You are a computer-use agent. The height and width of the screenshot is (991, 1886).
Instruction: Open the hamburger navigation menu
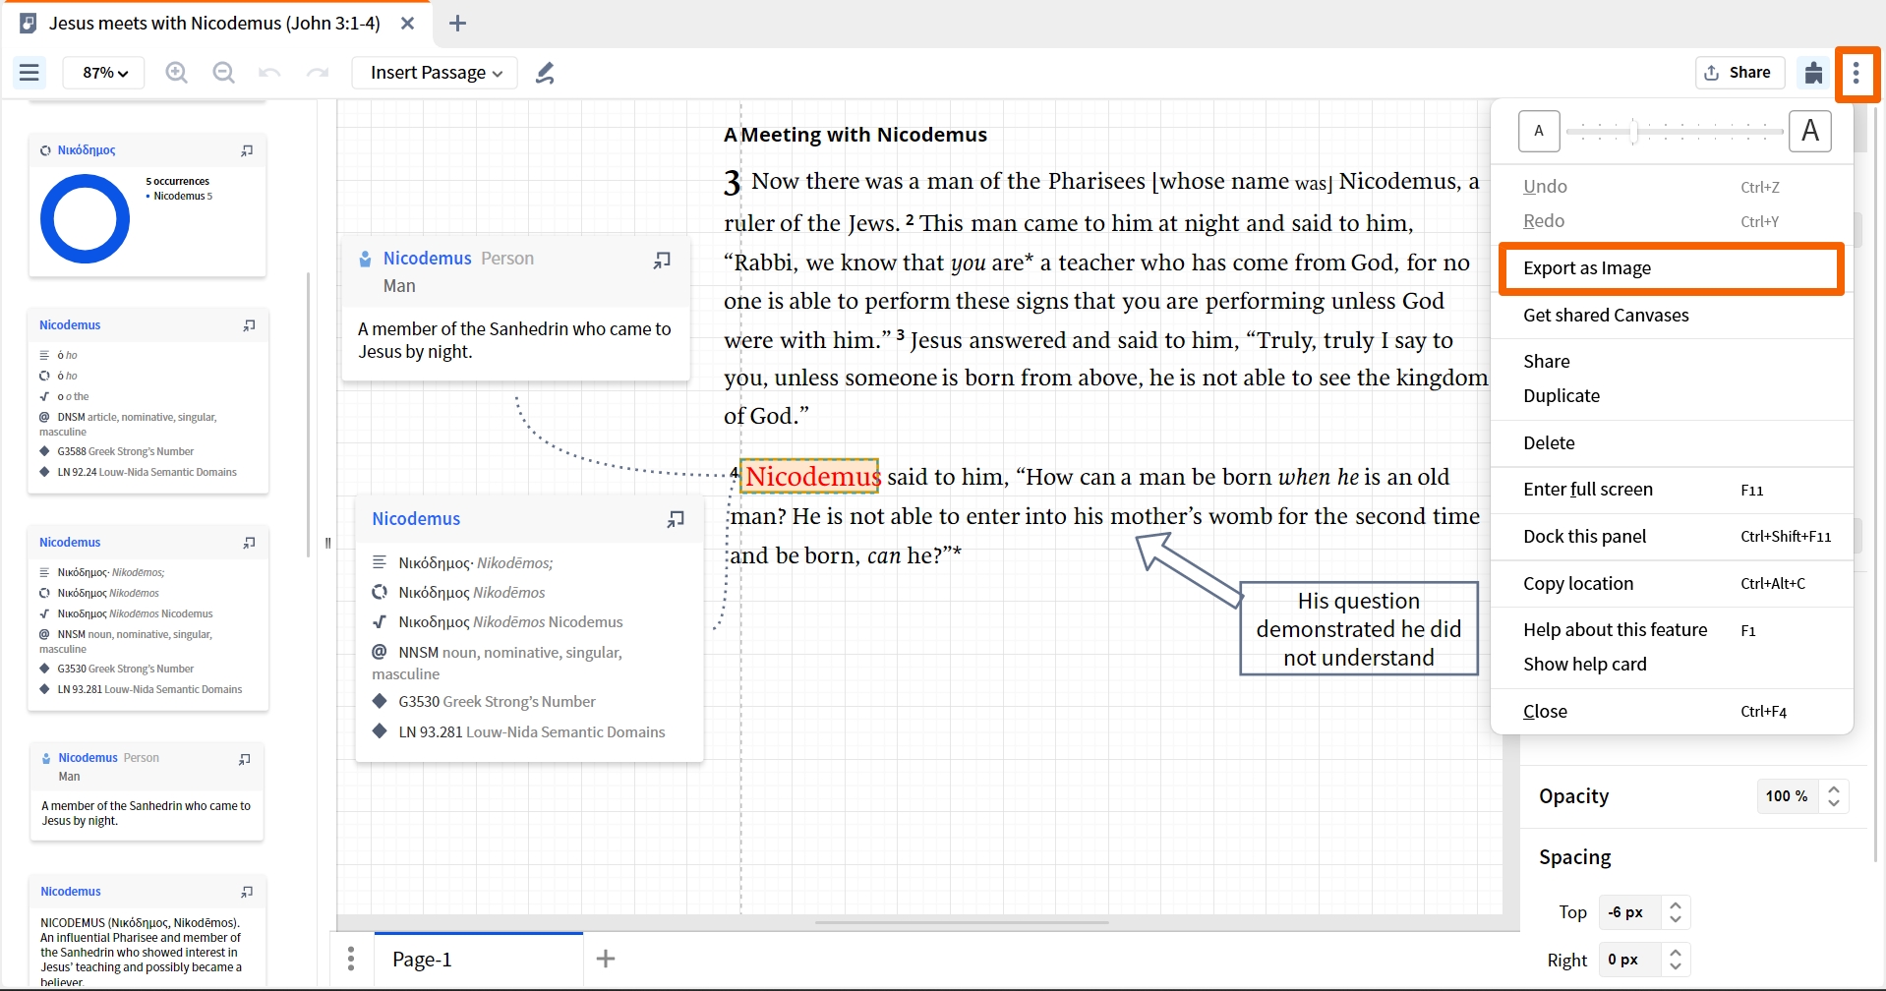click(x=29, y=73)
